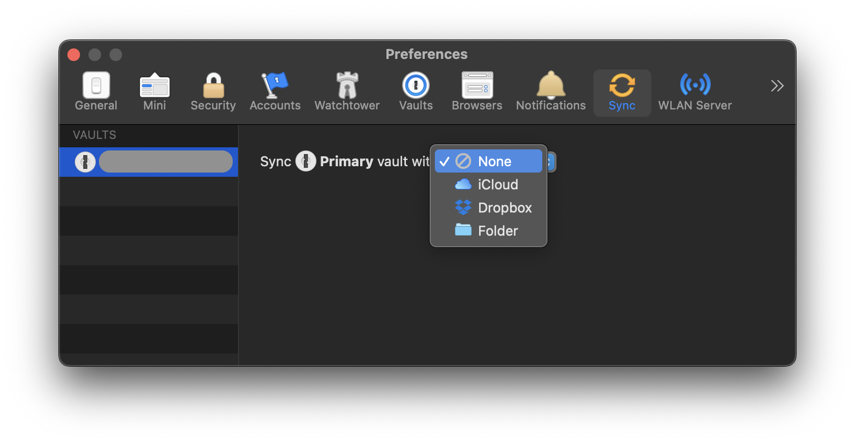855x444 pixels.
Task: Pick Folder from the sync options
Action: click(498, 231)
